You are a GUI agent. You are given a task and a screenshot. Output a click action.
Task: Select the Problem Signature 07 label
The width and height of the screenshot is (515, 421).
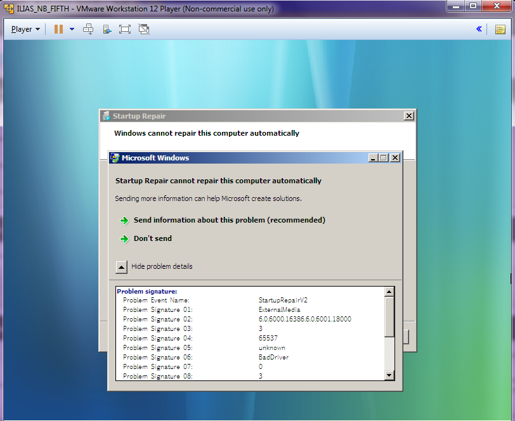(158, 366)
